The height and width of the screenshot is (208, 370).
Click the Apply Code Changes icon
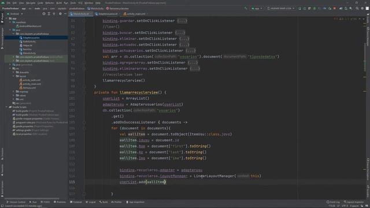coord(309,8)
